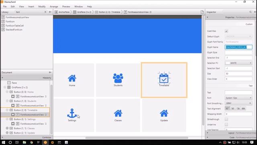The image size is (257, 145).
Task: Select the Timetable calendar icon on the canvas
Action: pyautogui.click(x=164, y=78)
